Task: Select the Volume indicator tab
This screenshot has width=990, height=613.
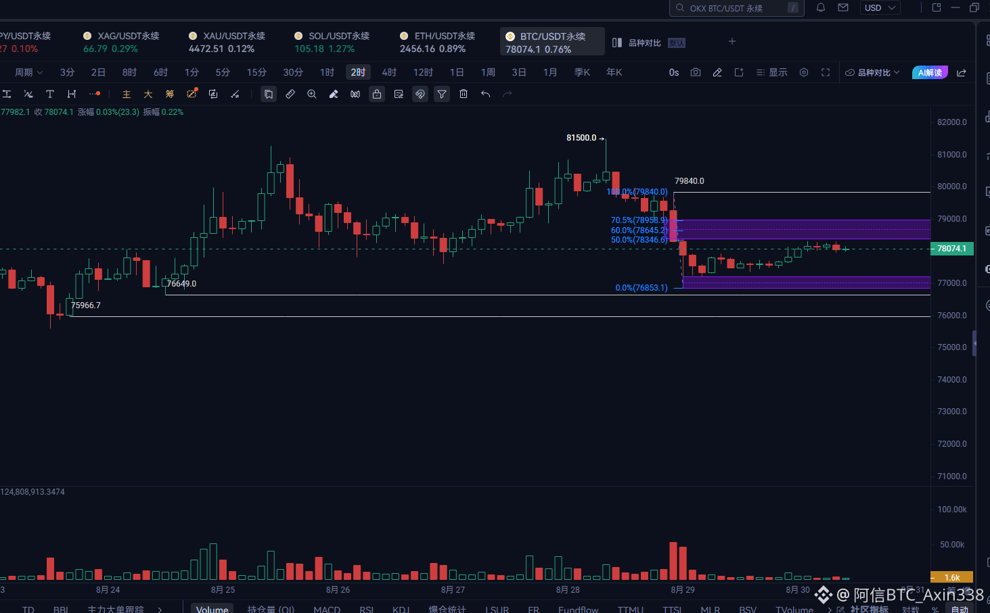Action: 212,609
